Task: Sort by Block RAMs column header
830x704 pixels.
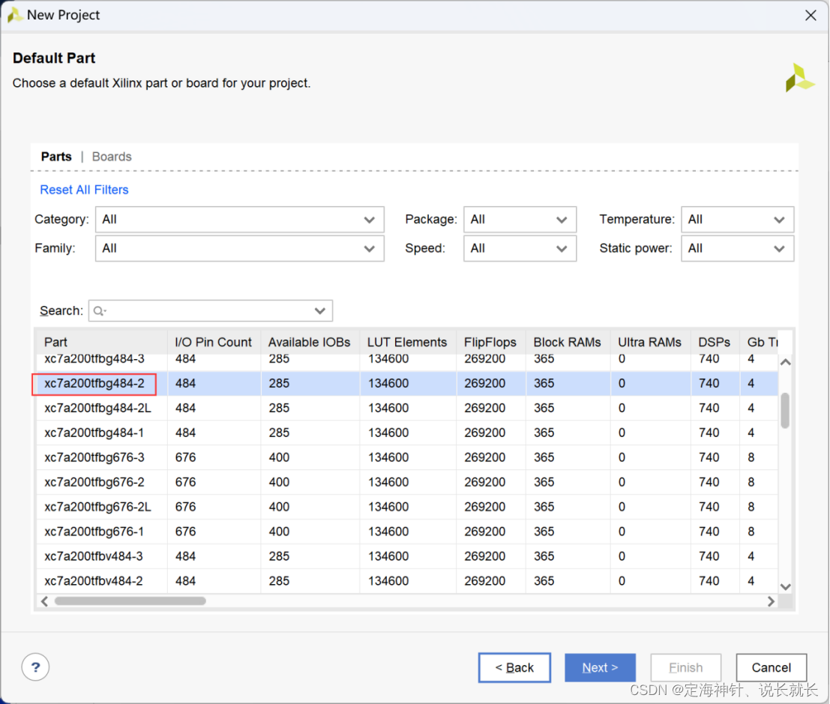Action: (x=568, y=343)
